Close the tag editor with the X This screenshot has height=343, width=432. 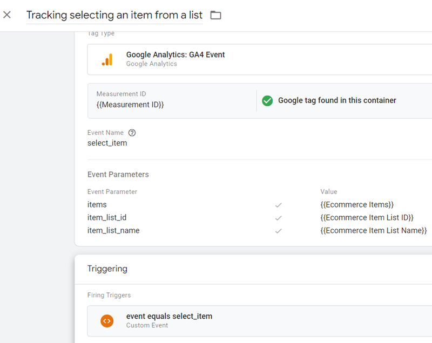(8, 15)
